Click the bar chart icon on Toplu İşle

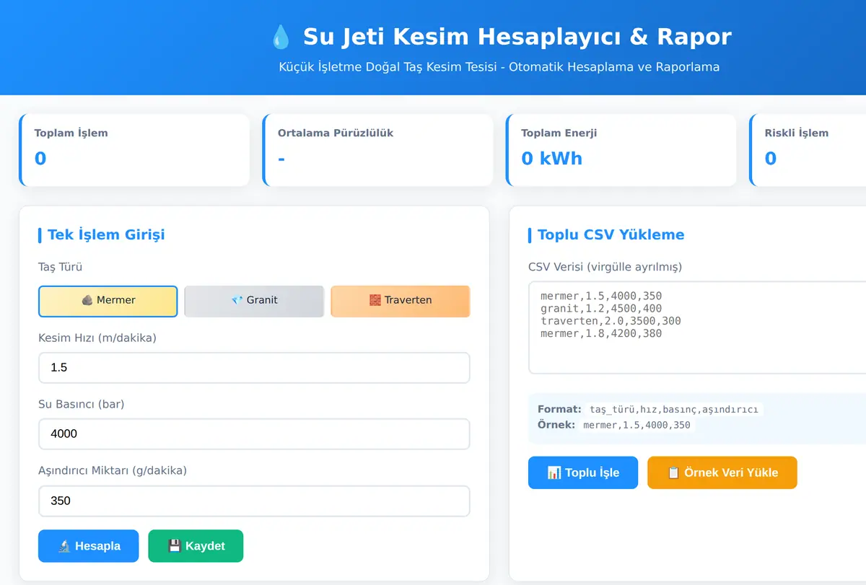(x=554, y=472)
